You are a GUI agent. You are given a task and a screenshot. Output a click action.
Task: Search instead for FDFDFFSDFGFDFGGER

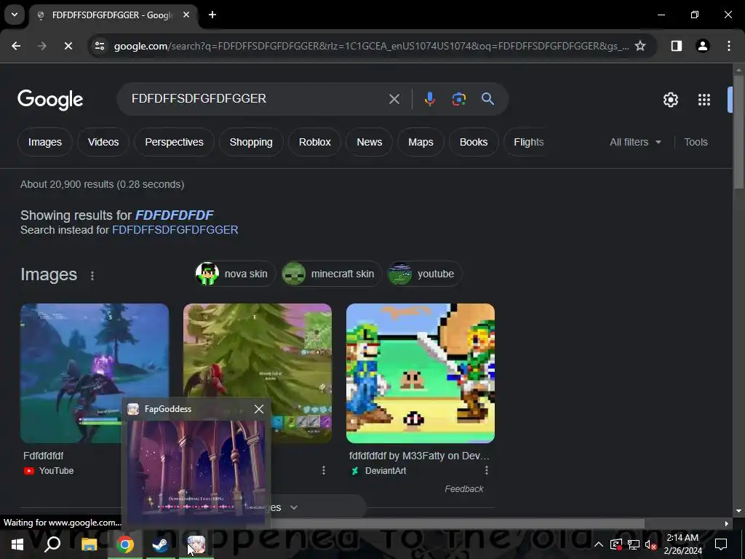coord(175,230)
